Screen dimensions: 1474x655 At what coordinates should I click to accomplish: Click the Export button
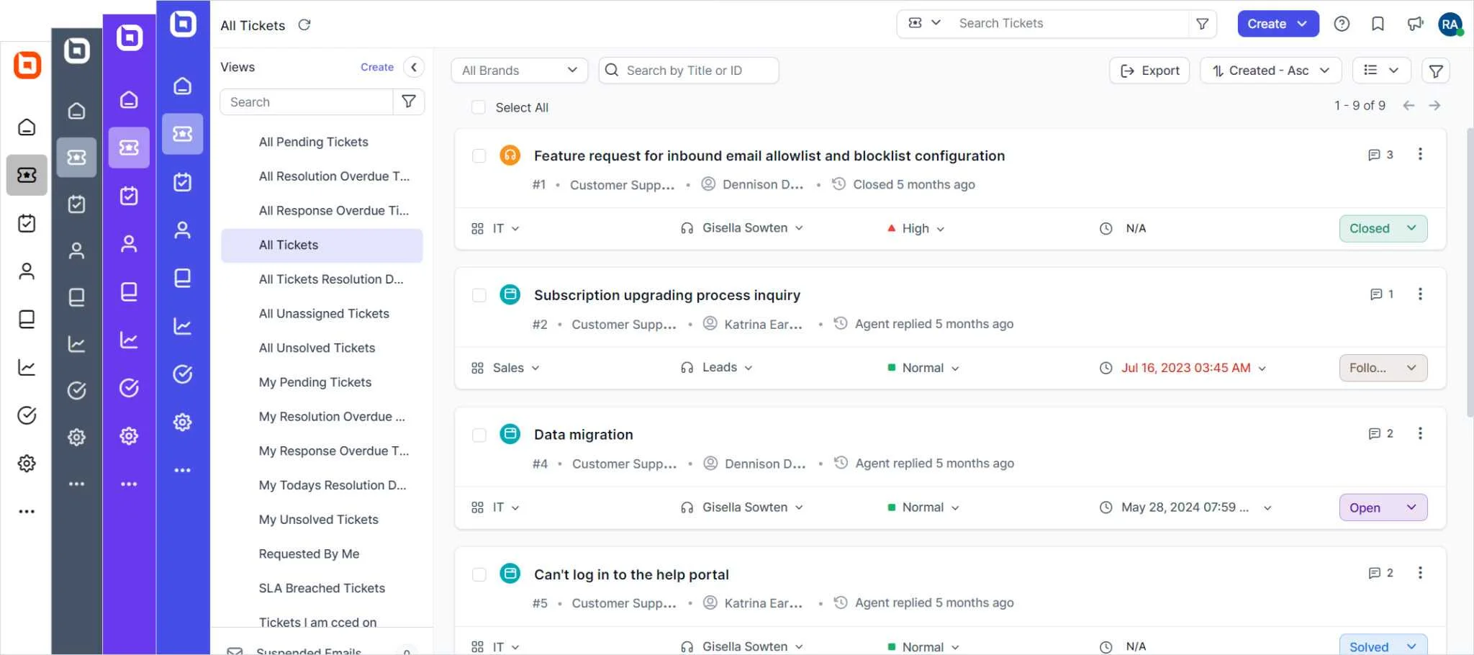pos(1149,71)
